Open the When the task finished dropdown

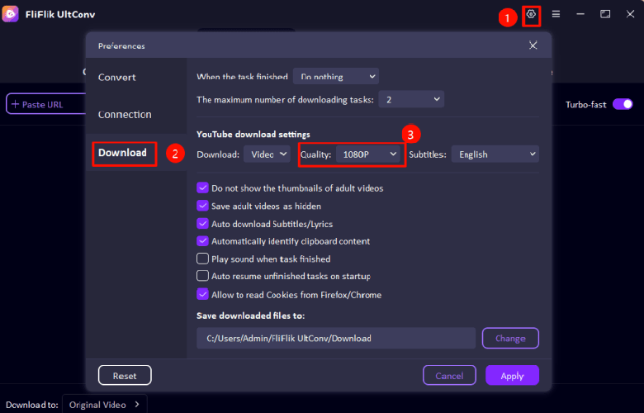coord(336,77)
